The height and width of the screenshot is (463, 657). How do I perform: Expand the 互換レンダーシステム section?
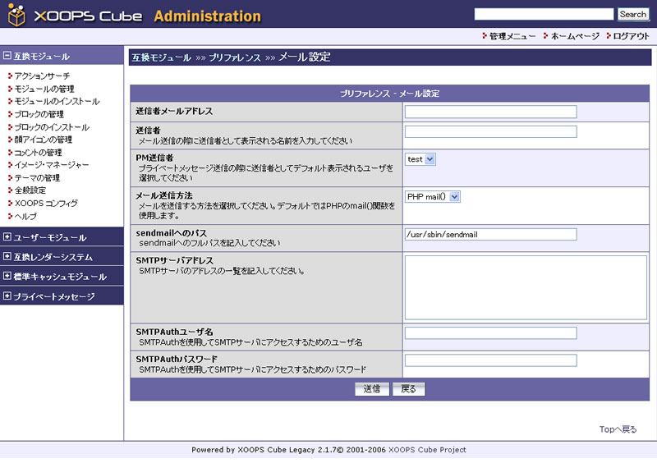(7, 256)
